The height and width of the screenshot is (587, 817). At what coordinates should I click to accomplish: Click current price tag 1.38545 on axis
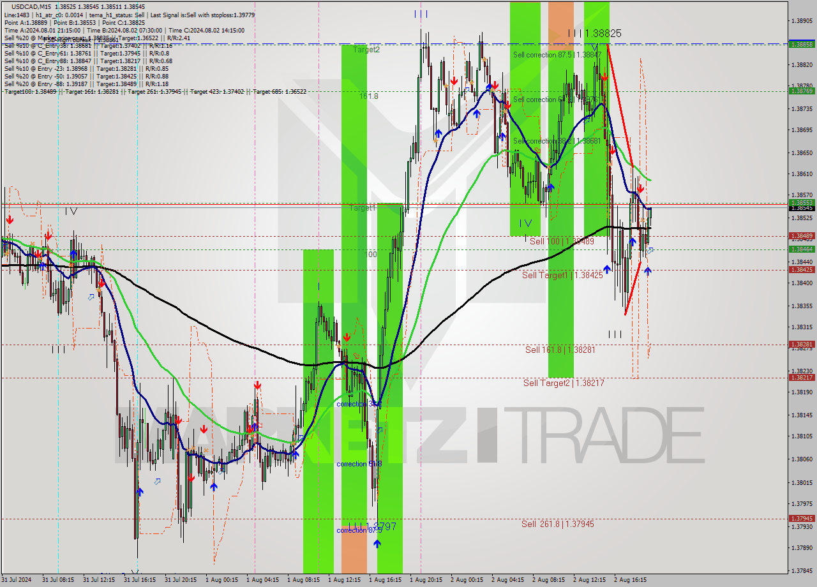(x=801, y=207)
